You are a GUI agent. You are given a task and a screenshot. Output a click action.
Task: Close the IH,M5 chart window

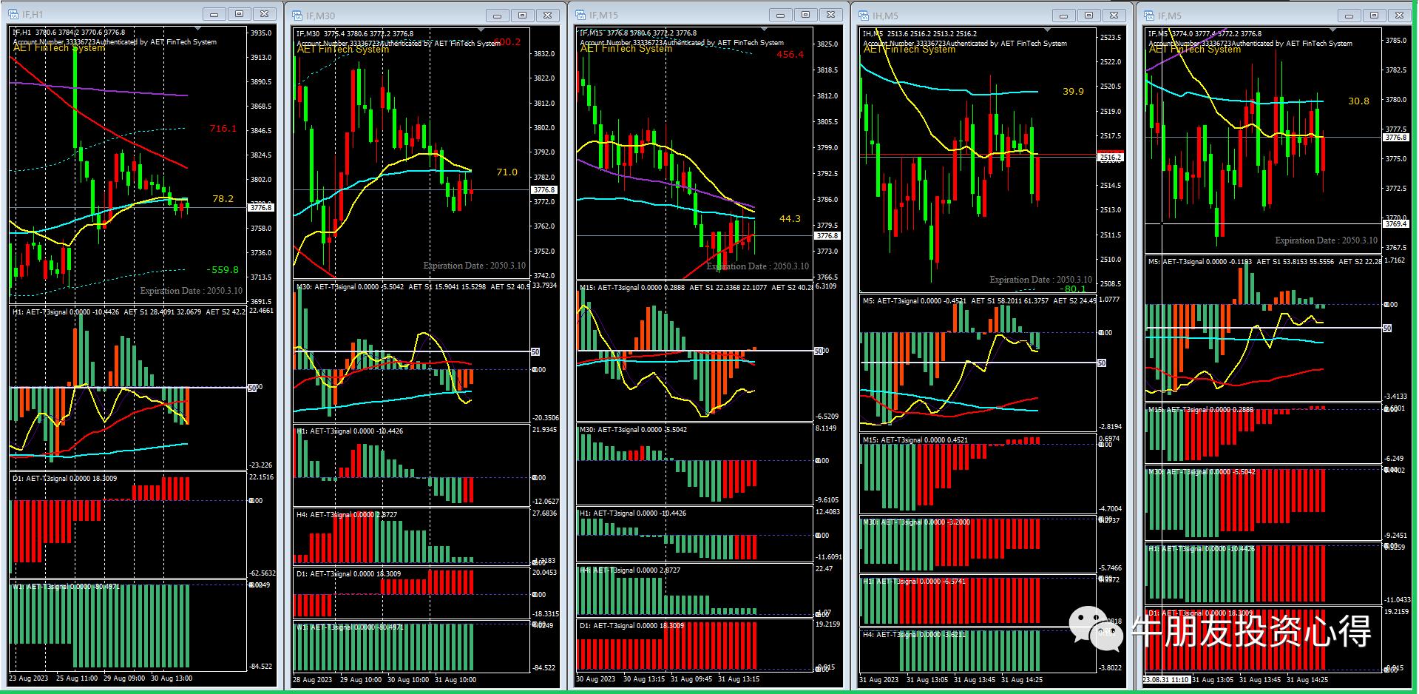click(1114, 16)
